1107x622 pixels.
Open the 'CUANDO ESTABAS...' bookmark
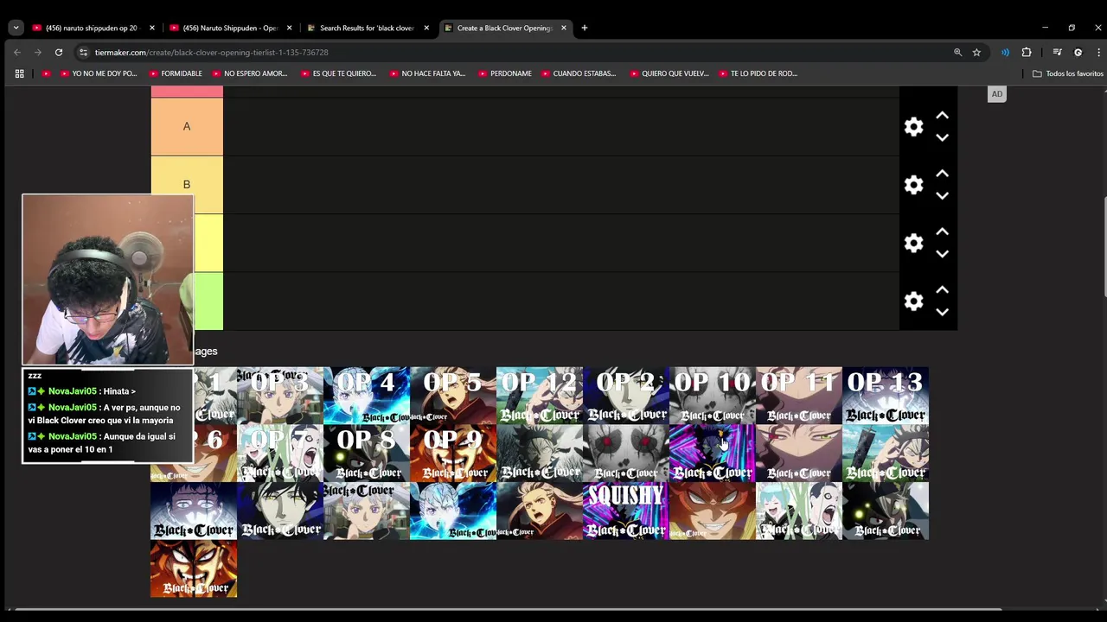[x=578, y=73]
